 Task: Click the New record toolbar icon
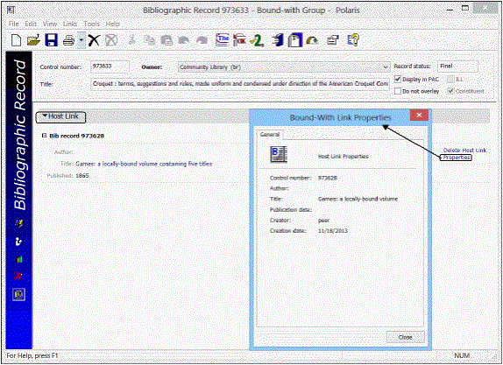(16, 40)
